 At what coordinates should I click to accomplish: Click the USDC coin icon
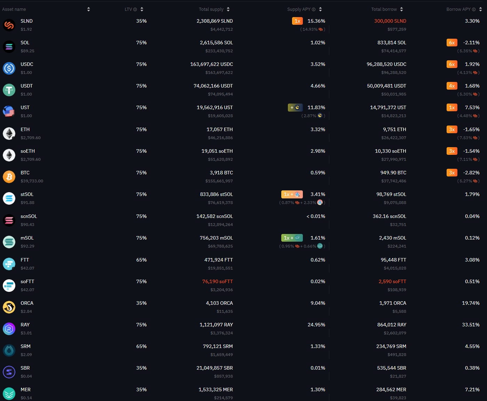(9, 68)
